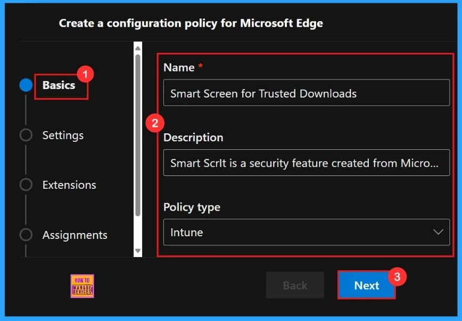The width and height of the screenshot is (462, 321).
Task: Expand the Policy type chevron arrow
Action: point(438,232)
